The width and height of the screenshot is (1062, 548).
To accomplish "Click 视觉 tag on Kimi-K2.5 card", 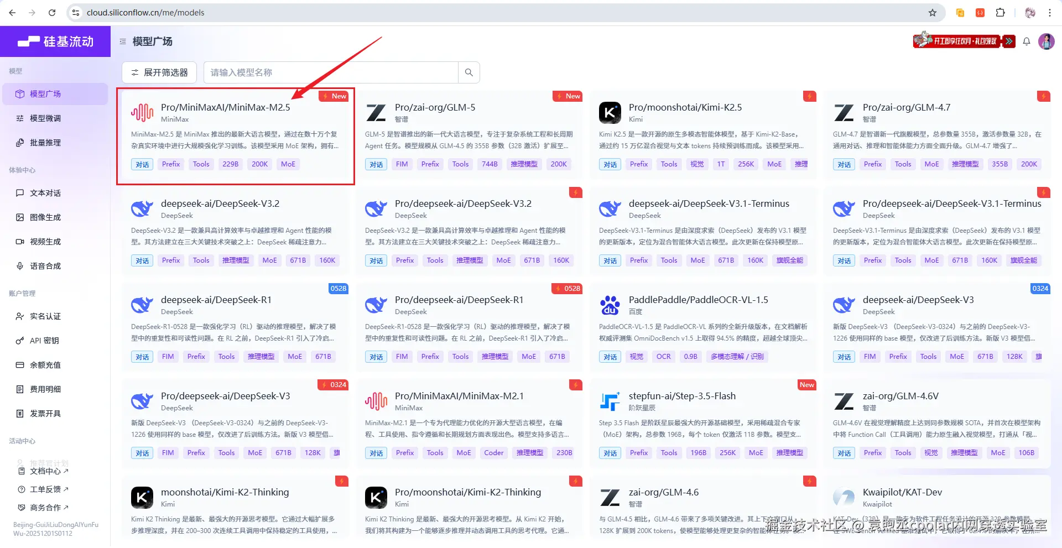I will click(x=697, y=164).
